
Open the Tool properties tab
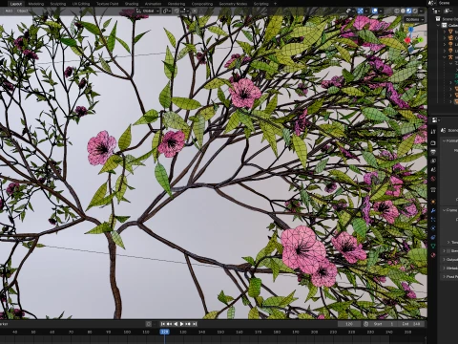point(433,131)
